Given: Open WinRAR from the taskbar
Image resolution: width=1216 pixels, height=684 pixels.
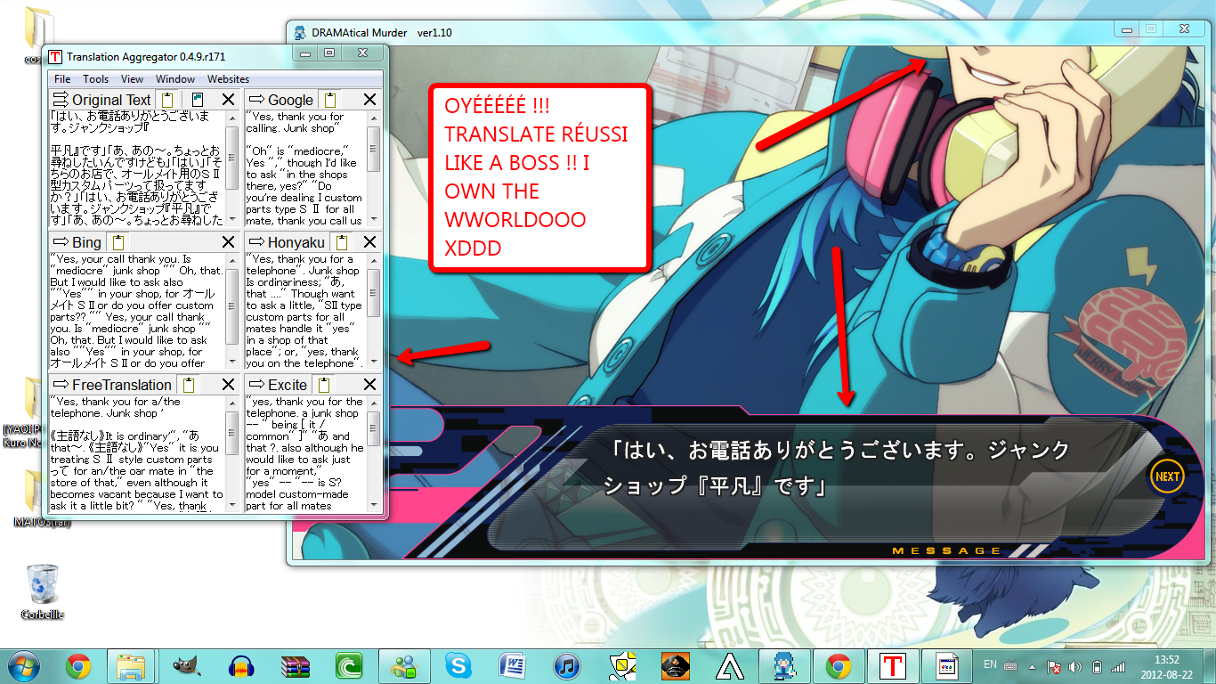Looking at the screenshot, I should [x=295, y=666].
